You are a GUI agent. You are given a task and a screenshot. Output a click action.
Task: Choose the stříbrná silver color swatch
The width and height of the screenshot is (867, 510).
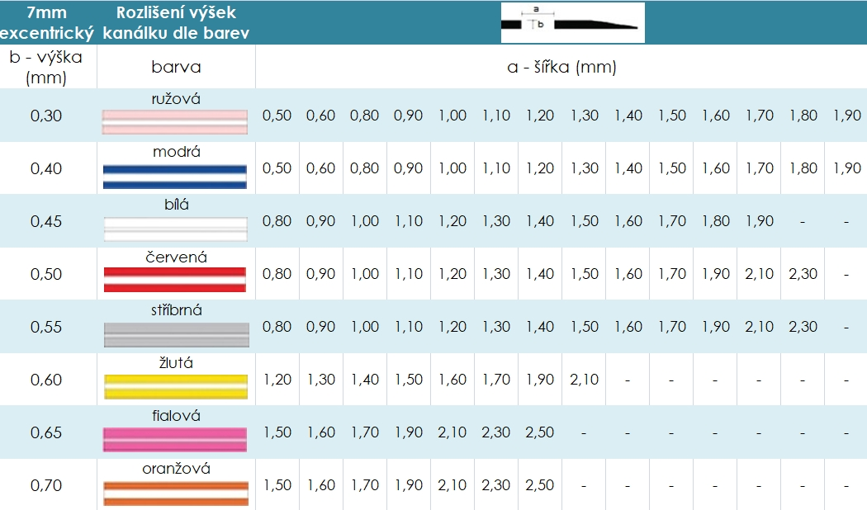(175, 333)
